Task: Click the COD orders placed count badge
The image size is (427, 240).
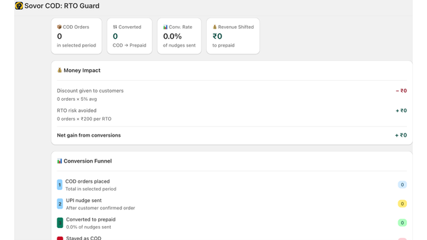Action: (402, 185)
